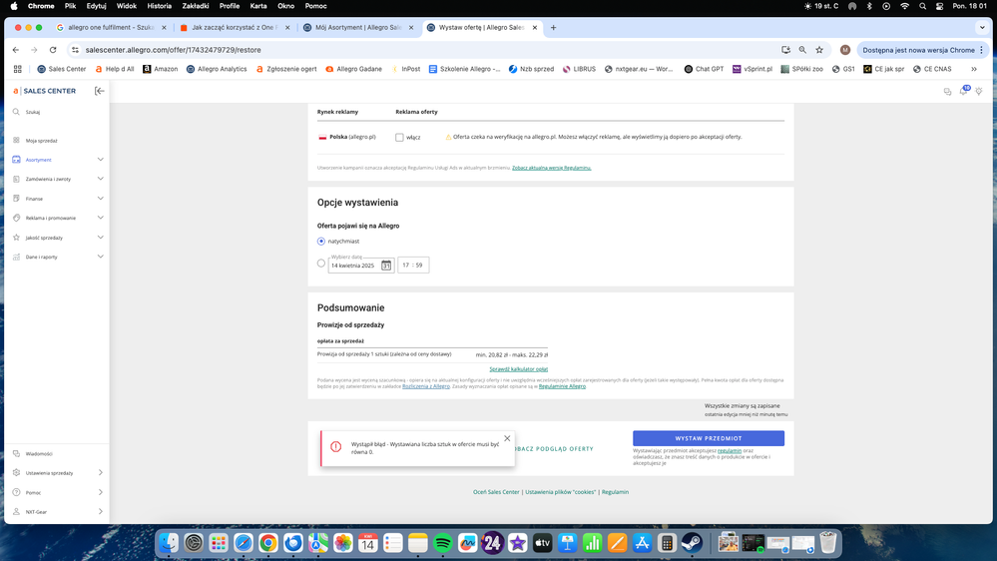Viewport: 997px width, 561px height.
Task: Click 'Oceń Sales Center' footer link
Action: tap(496, 492)
